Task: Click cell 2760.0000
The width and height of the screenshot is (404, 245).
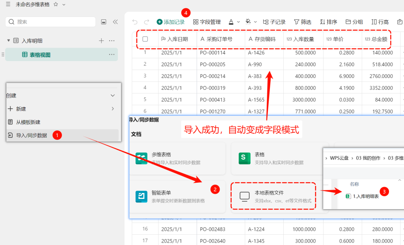Action: point(381,76)
